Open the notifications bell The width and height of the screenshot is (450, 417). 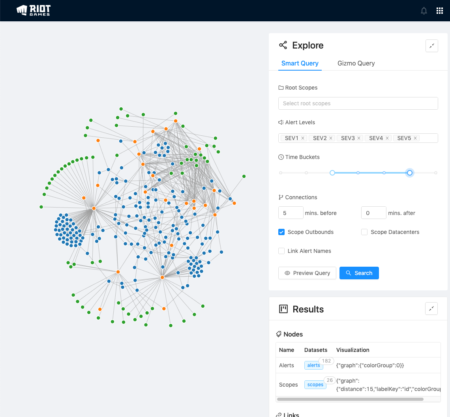[x=424, y=11]
